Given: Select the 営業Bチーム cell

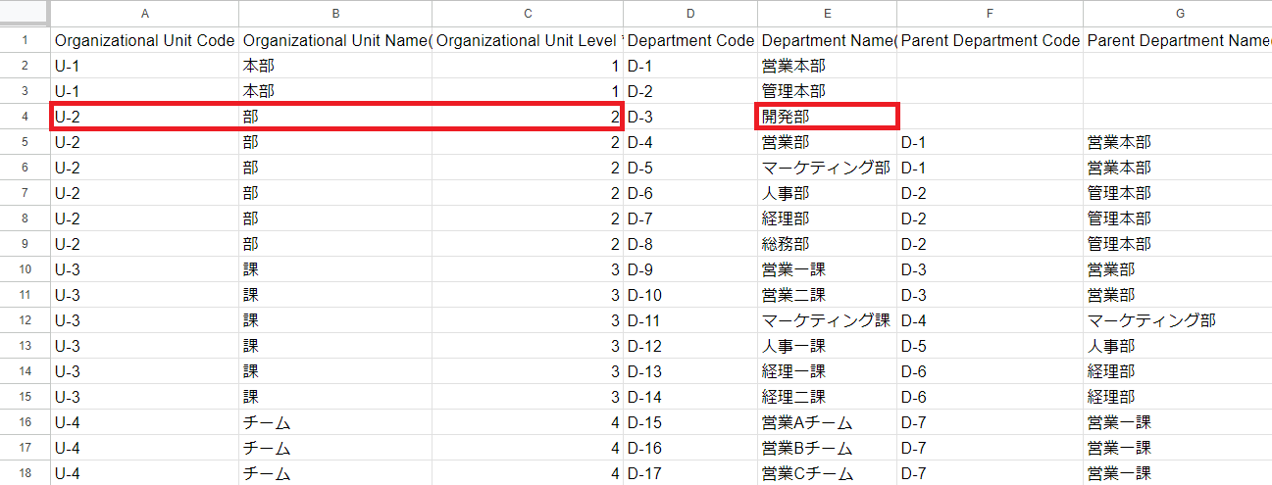Looking at the screenshot, I should pyautogui.click(x=826, y=448).
